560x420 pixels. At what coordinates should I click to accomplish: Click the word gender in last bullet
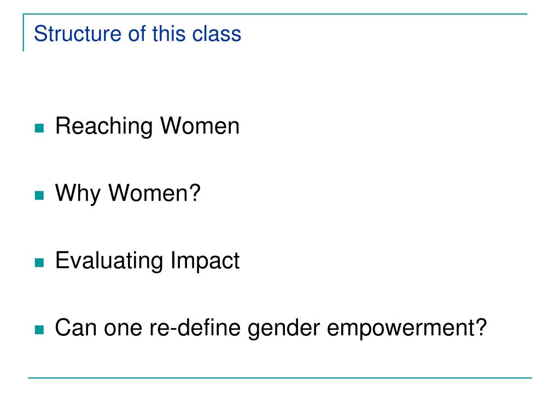(284, 329)
